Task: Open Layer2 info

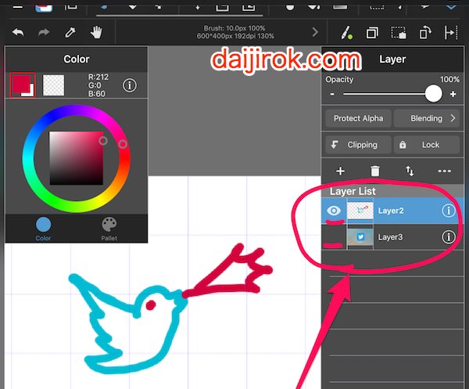Action: click(449, 211)
